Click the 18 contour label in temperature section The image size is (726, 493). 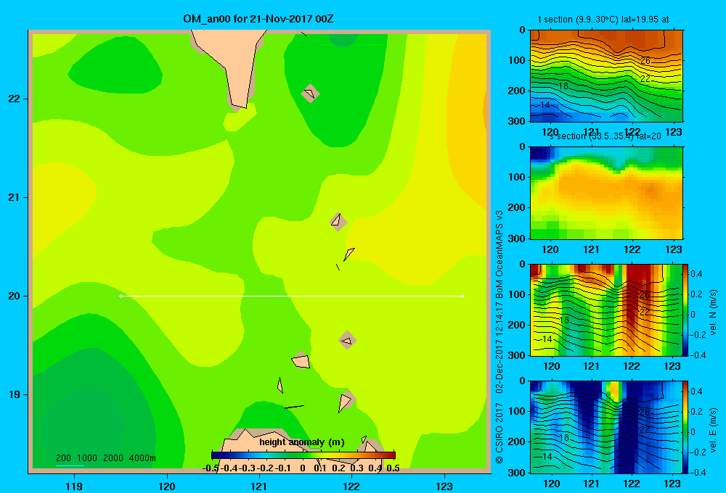coord(563,86)
